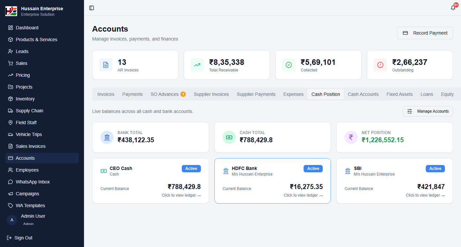Open WA Templates
This screenshot has height=247, width=461.
pos(42,206)
